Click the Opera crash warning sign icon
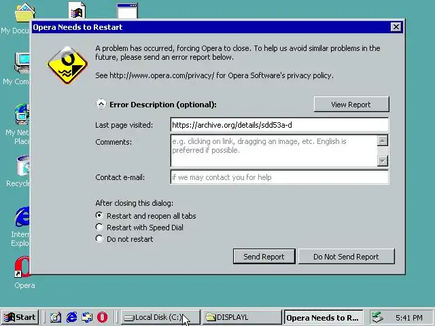Image resolution: width=435 pixels, height=326 pixels. point(67,66)
